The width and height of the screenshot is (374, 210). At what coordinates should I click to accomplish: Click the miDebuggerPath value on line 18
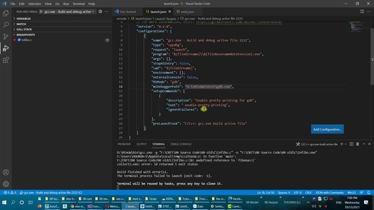click(x=208, y=87)
